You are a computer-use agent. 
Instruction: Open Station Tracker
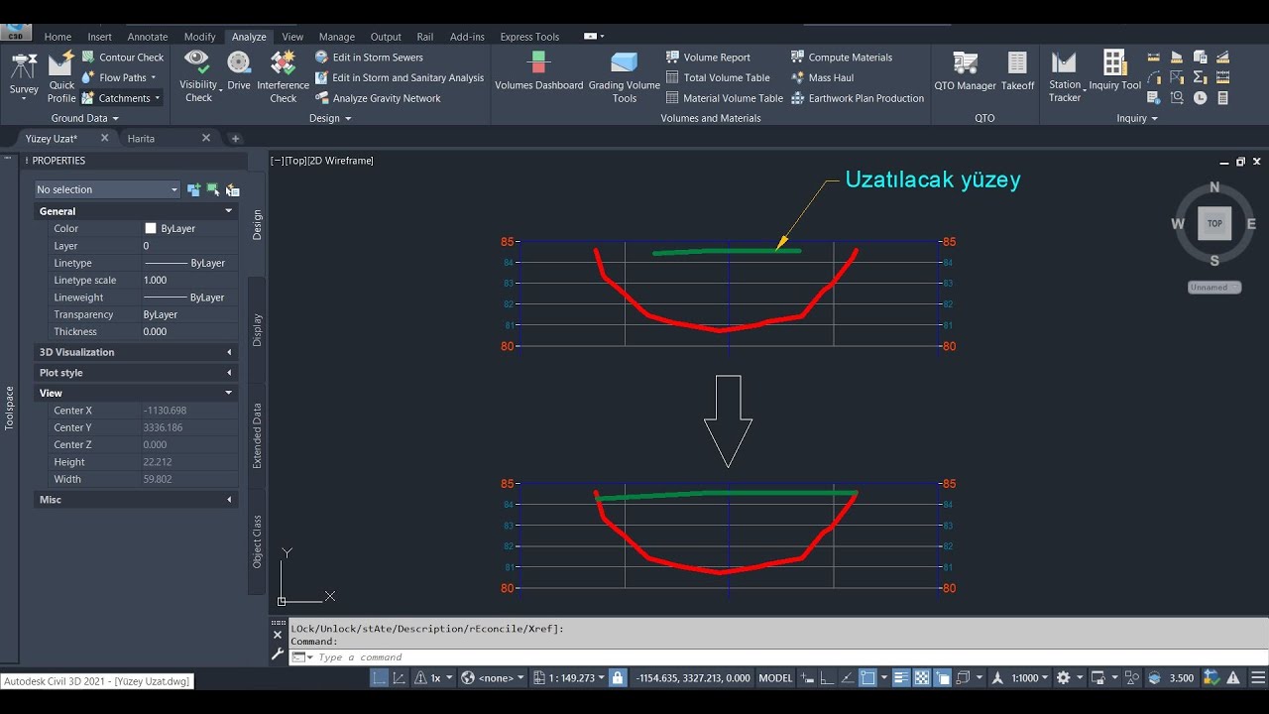(x=1065, y=77)
